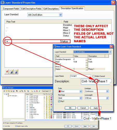Click the red X delete layer icon in Layer Manager

click(37, 91)
